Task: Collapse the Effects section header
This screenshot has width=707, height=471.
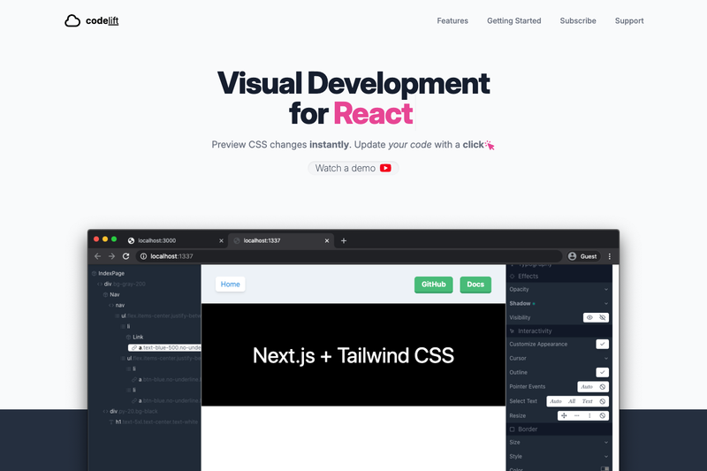Action: click(x=559, y=277)
